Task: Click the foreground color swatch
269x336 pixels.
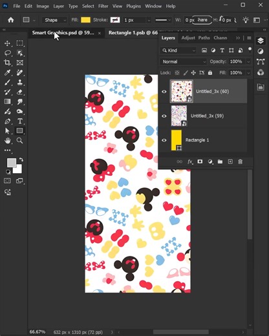Action: [x=11, y=163]
